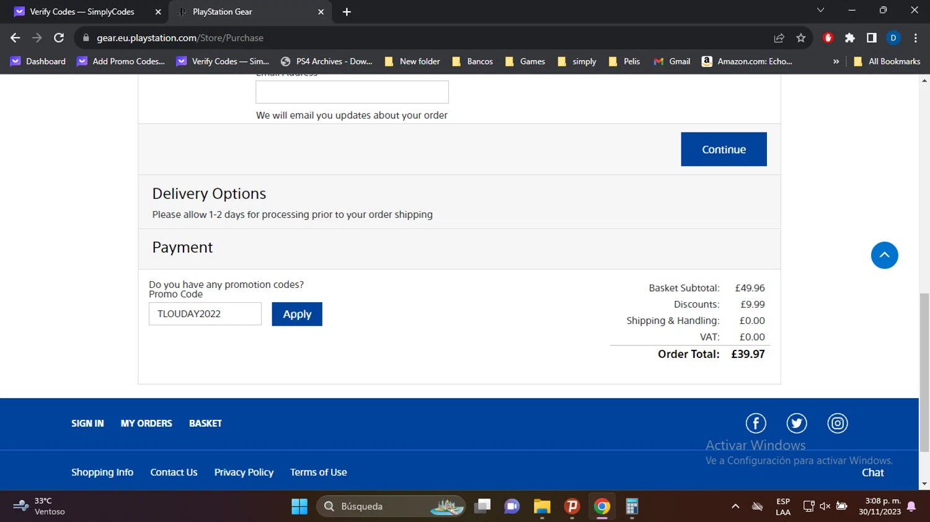Open Google Chrome taskbar icon
This screenshot has height=522, width=930.
[602, 507]
